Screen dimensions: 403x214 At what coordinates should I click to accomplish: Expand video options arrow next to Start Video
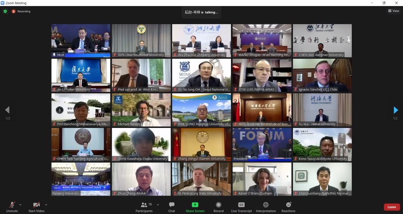pos(46,204)
